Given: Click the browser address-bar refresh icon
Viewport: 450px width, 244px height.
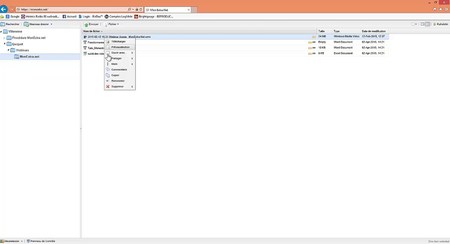Looking at the screenshot, I should 141,9.
